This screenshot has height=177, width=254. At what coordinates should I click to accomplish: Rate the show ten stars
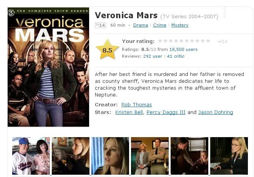pos(208,41)
